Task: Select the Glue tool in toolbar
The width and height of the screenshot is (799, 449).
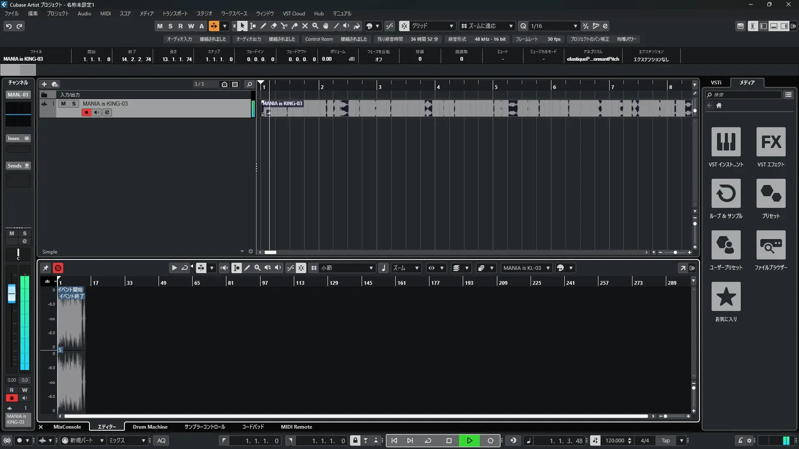Action: point(295,26)
